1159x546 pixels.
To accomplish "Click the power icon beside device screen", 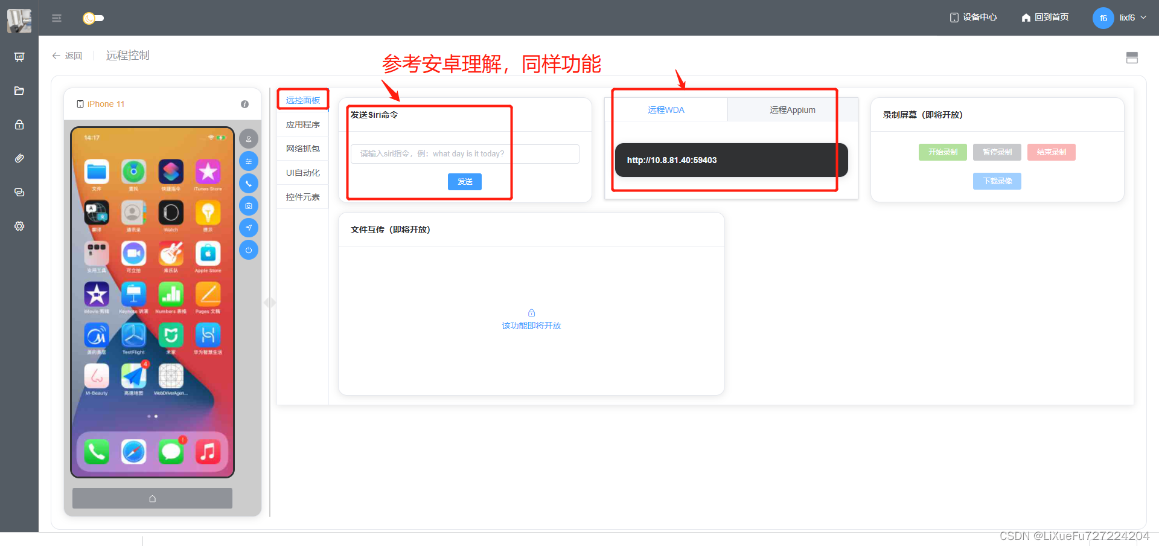I will [x=249, y=250].
